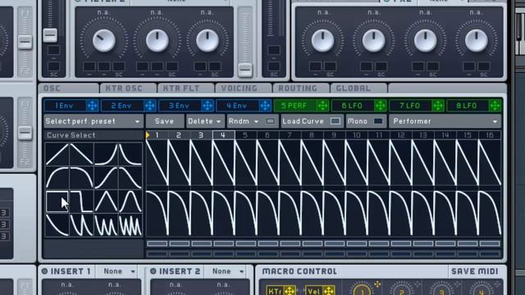This screenshot has width=525, height=295.
Task: Toggle the INSERT 2 power button
Action: [x=153, y=271]
